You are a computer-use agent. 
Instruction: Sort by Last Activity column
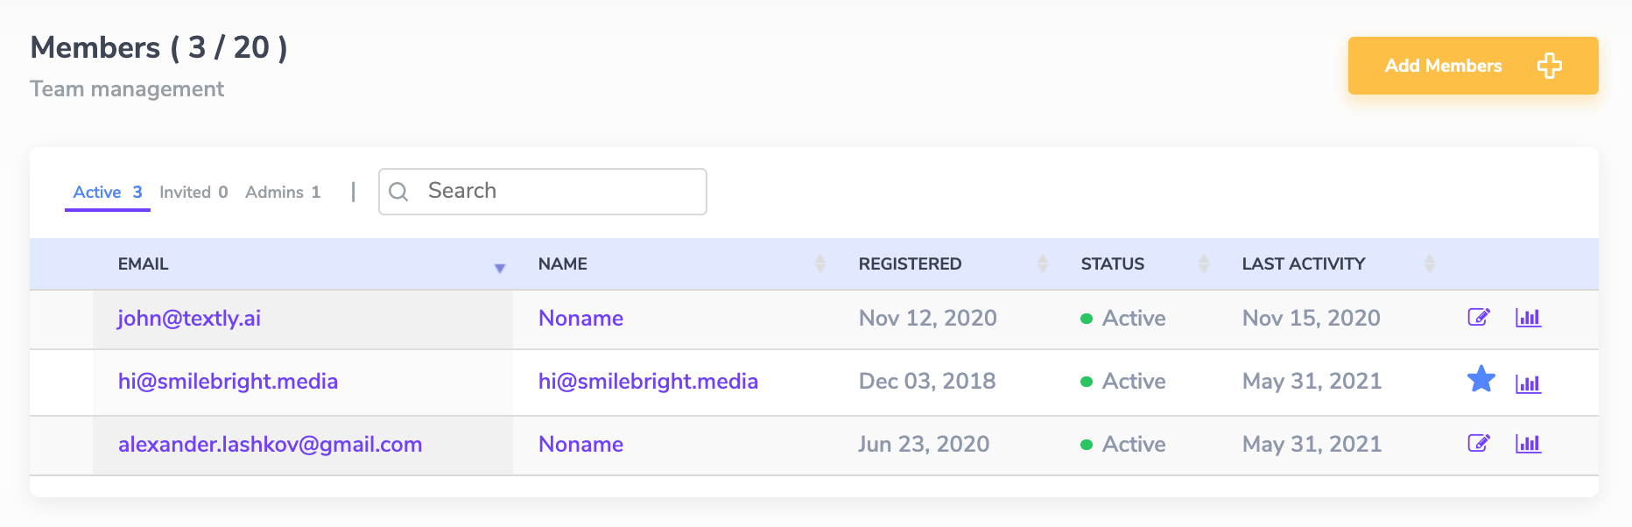pyautogui.click(x=1429, y=263)
